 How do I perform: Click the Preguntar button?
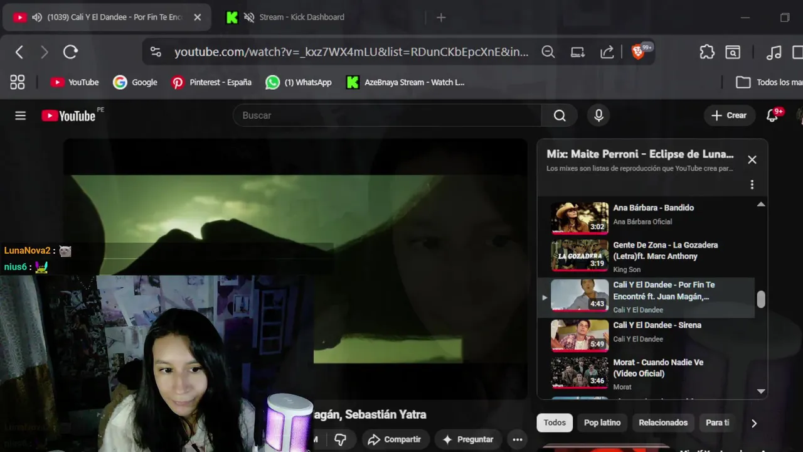point(468,439)
